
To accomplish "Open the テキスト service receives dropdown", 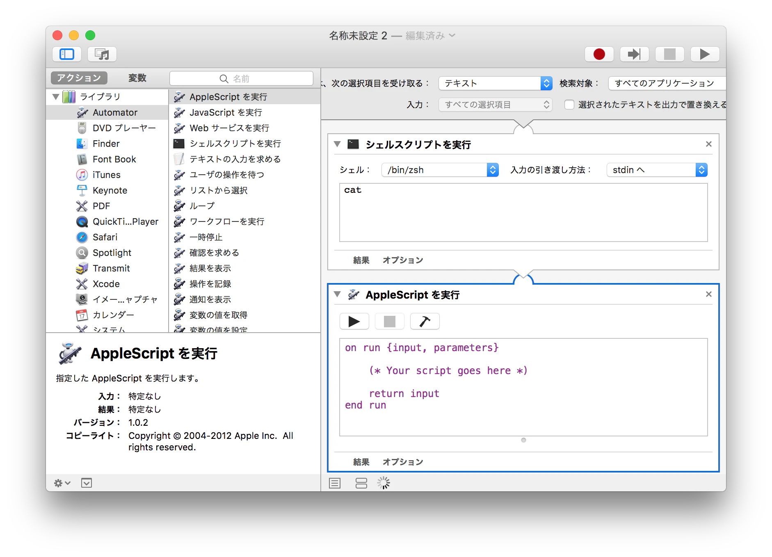I will click(496, 83).
